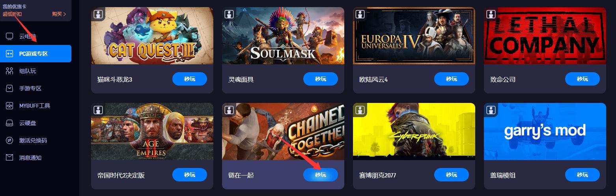This screenshot has width=616, height=196.
Task: Click the 激活兑换码 exchange icon
Action: tap(9, 140)
